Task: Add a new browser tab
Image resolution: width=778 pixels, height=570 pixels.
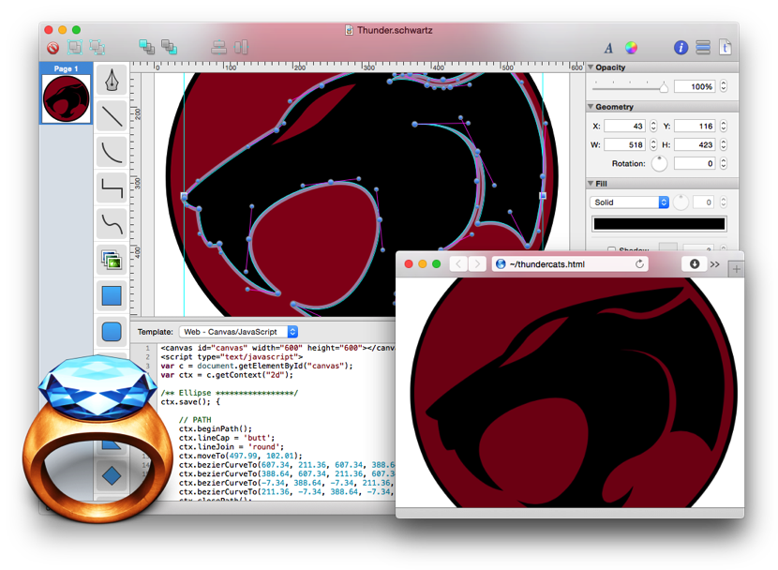Action: pyautogui.click(x=737, y=269)
